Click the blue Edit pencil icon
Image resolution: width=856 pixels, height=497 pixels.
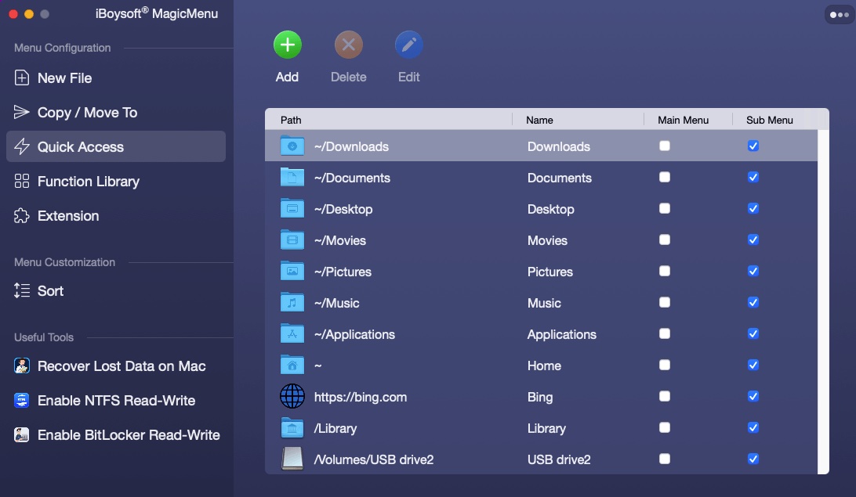(408, 45)
